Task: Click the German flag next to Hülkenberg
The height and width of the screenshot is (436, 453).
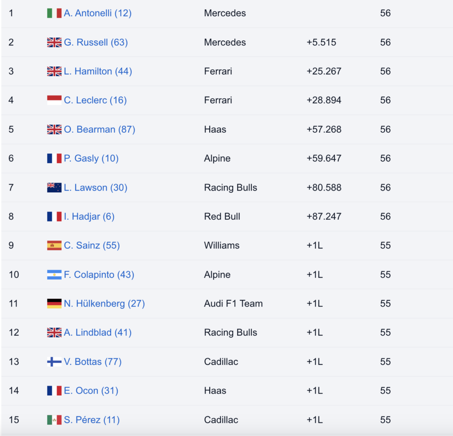Action: pos(54,304)
